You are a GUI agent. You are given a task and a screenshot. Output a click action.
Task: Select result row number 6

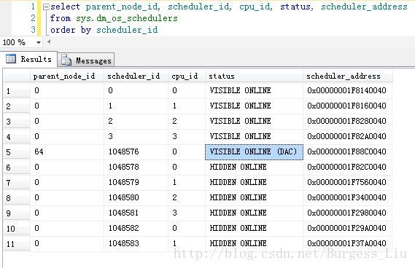[17, 167]
